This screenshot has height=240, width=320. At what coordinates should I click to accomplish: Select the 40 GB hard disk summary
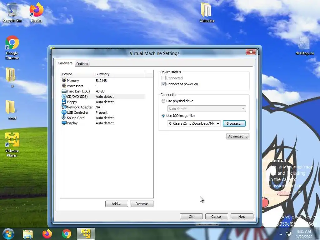click(x=100, y=91)
